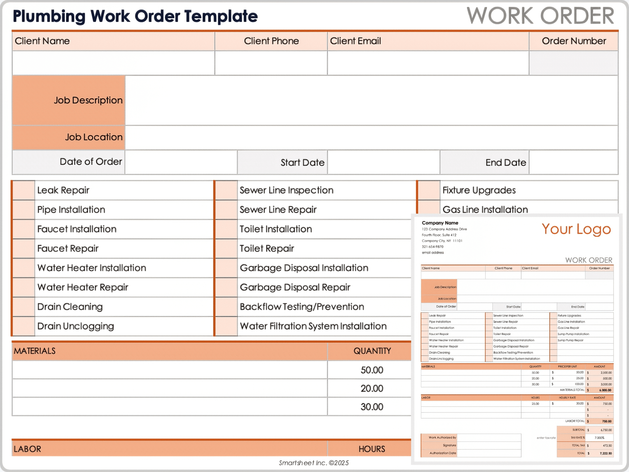Click the Gas Line Installation label
This screenshot has height=472, width=629.
click(485, 209)
